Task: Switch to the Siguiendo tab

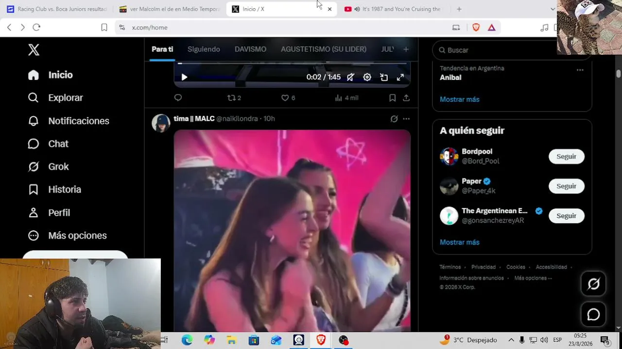Action: coord(204,49)
